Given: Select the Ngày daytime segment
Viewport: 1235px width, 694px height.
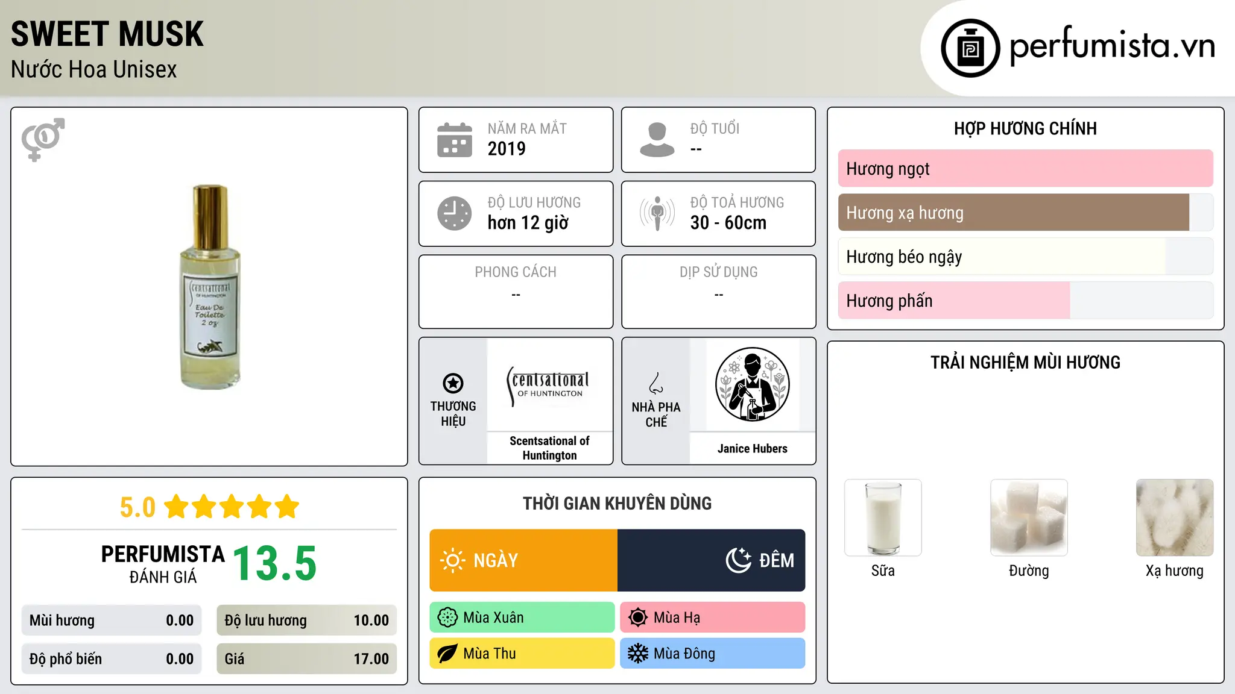Looking at the screenshot, I should (523, 560).
